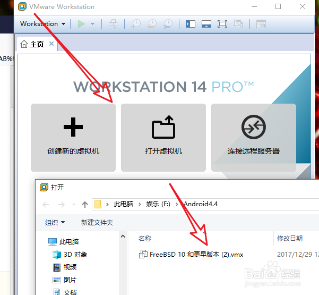Select 文档 in the navigation tree
Viewport: 319px width, 295px height.
pyautogui.click(x=65, y=292)
